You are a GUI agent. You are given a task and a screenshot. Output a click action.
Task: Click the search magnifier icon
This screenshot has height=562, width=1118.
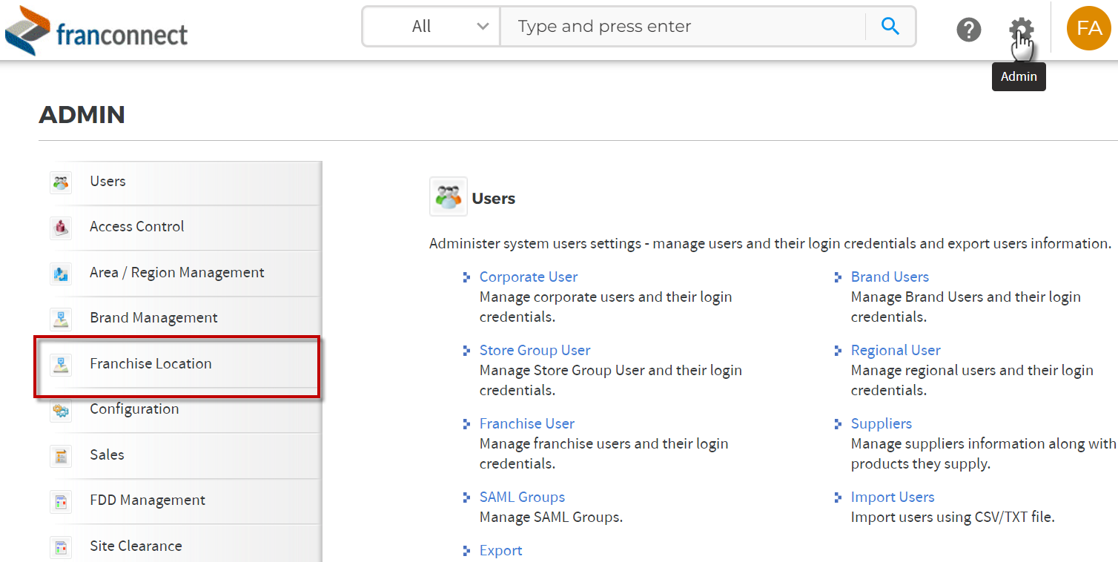click(890, 27)
